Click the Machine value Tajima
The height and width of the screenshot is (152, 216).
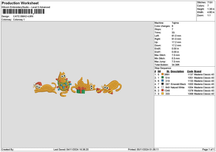pyautogui.click(x=175, y=23)
